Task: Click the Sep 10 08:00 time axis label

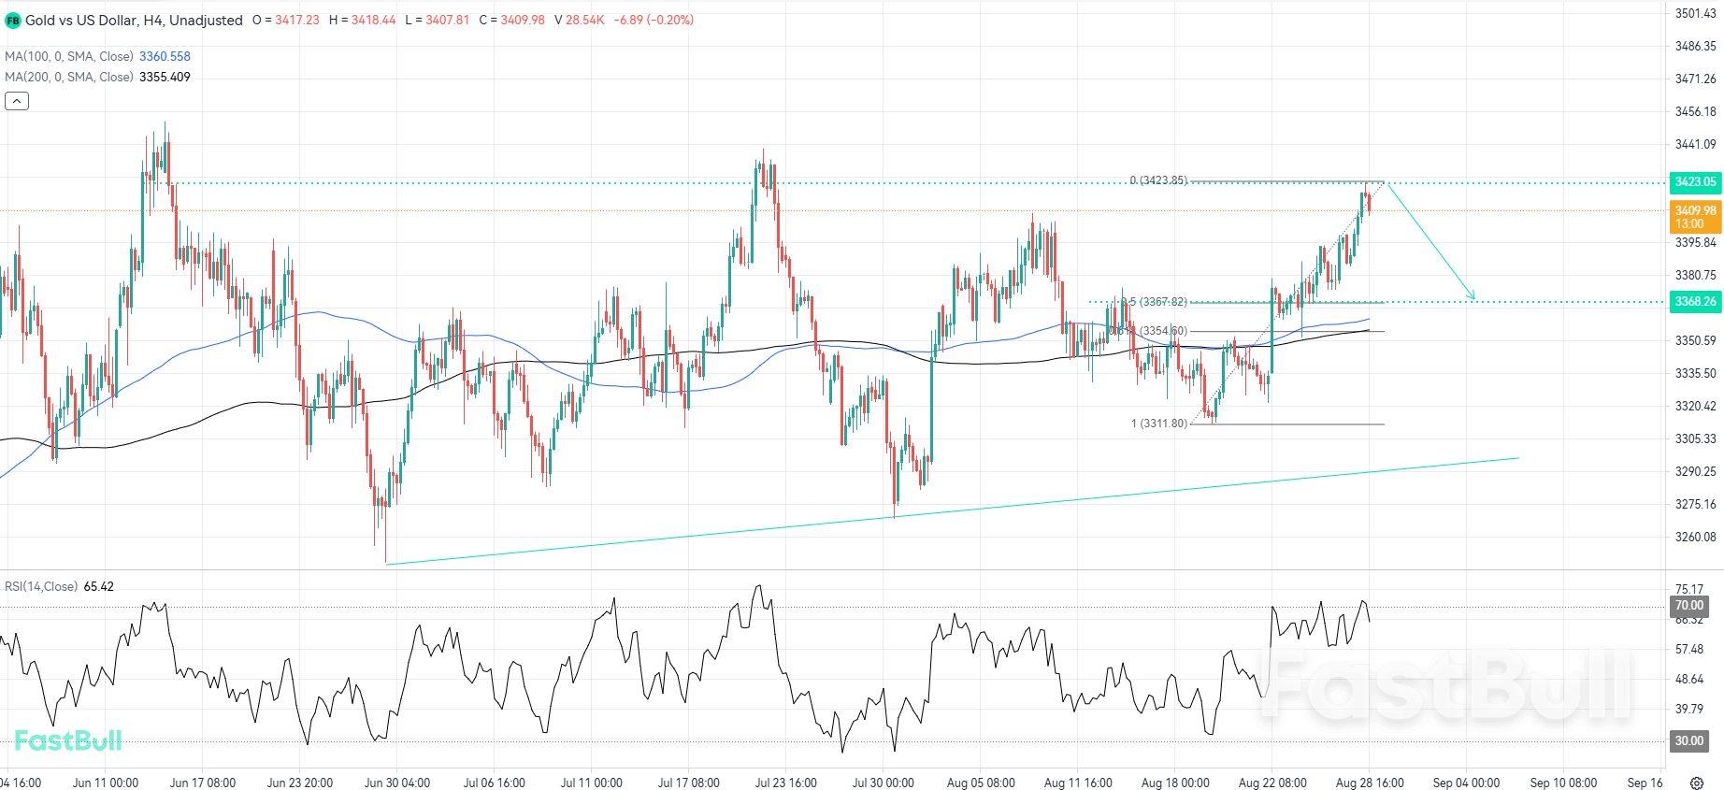Action: (x=1564, y=783)
